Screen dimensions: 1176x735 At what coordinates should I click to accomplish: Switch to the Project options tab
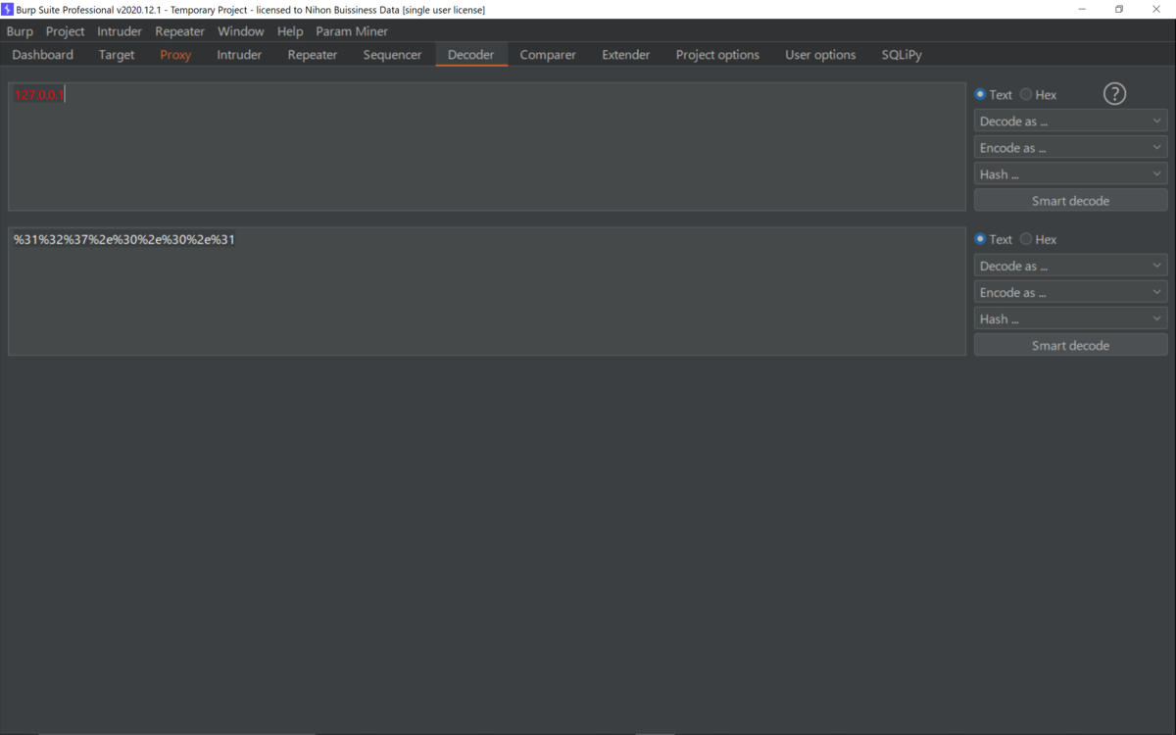click(x=717, y=55)
